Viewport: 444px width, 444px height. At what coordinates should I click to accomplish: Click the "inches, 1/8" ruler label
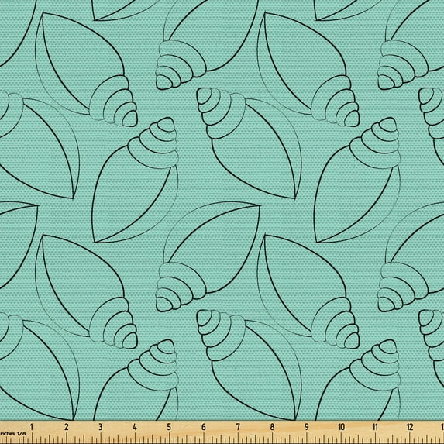click(x=12, y=433)
